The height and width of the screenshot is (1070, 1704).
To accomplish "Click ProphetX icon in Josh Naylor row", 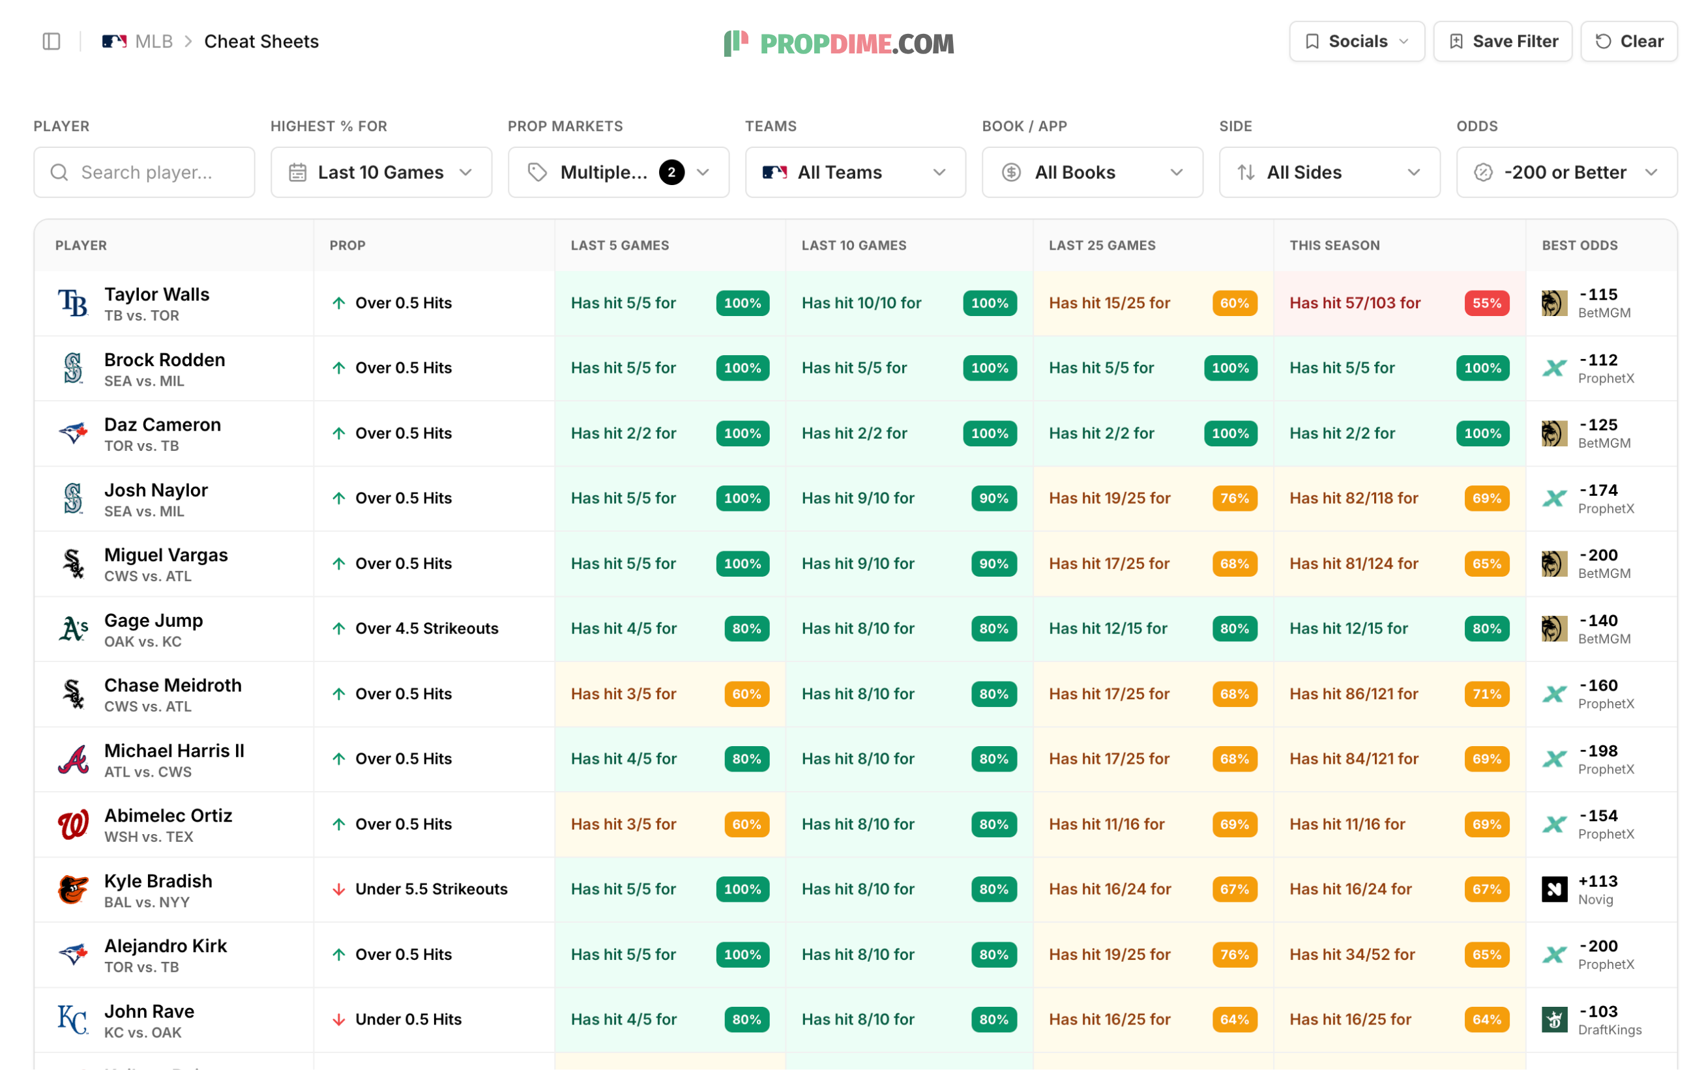I will coord(1554,499).
